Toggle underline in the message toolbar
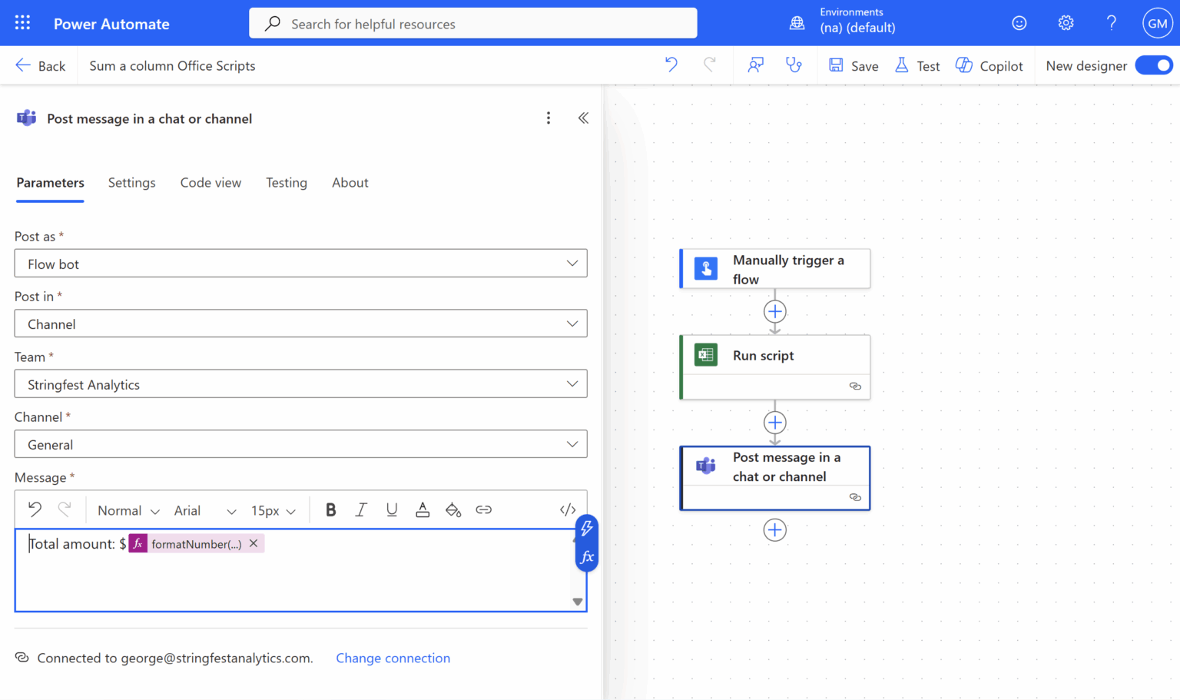 coord(392,510)
